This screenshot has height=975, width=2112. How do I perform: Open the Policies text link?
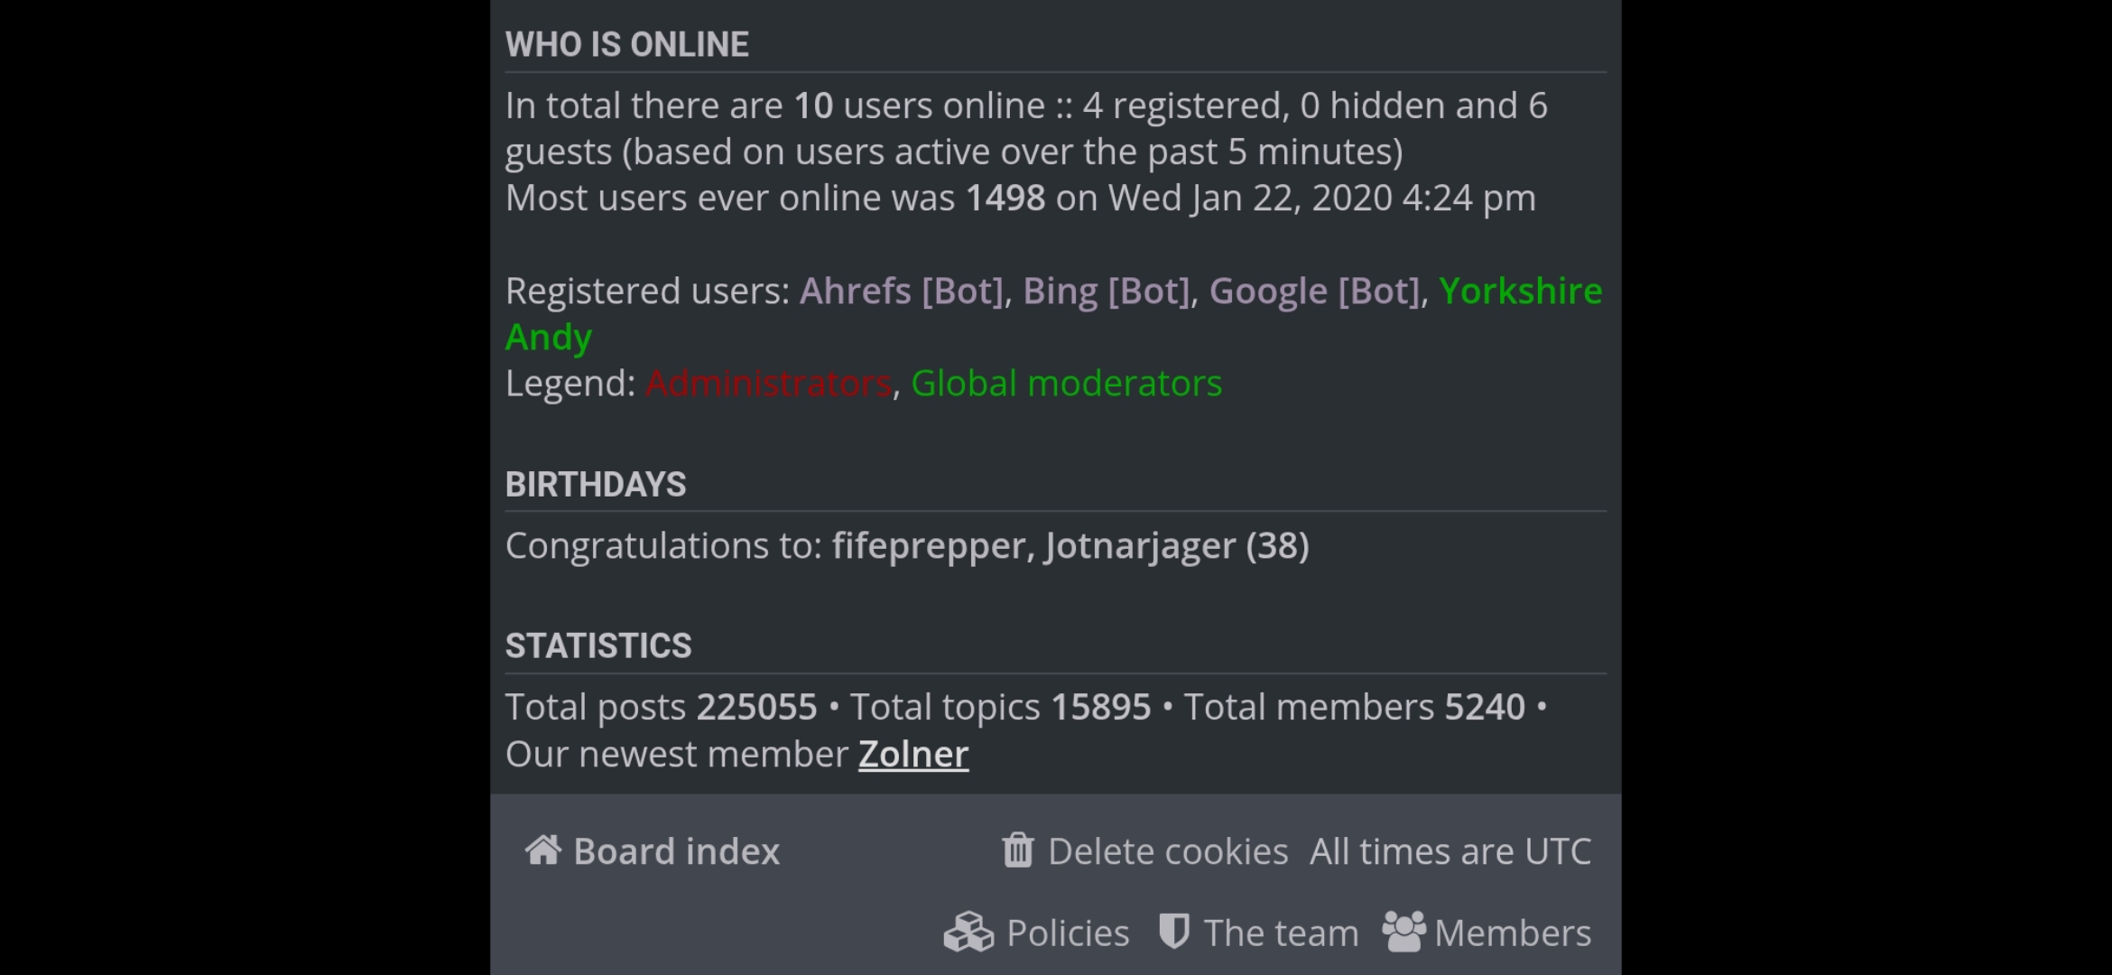[1067, 933]
